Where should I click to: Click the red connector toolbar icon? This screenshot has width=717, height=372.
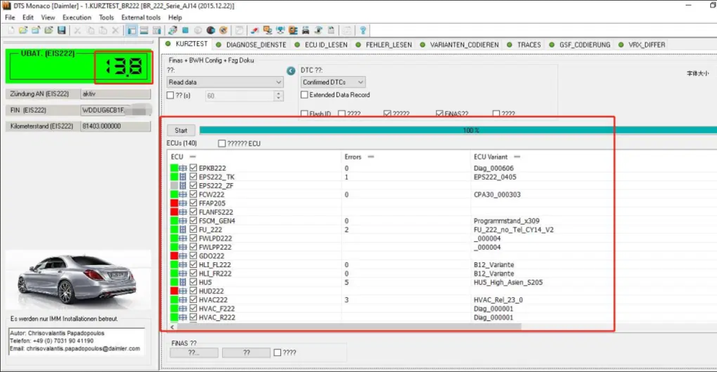click(254, 30)
